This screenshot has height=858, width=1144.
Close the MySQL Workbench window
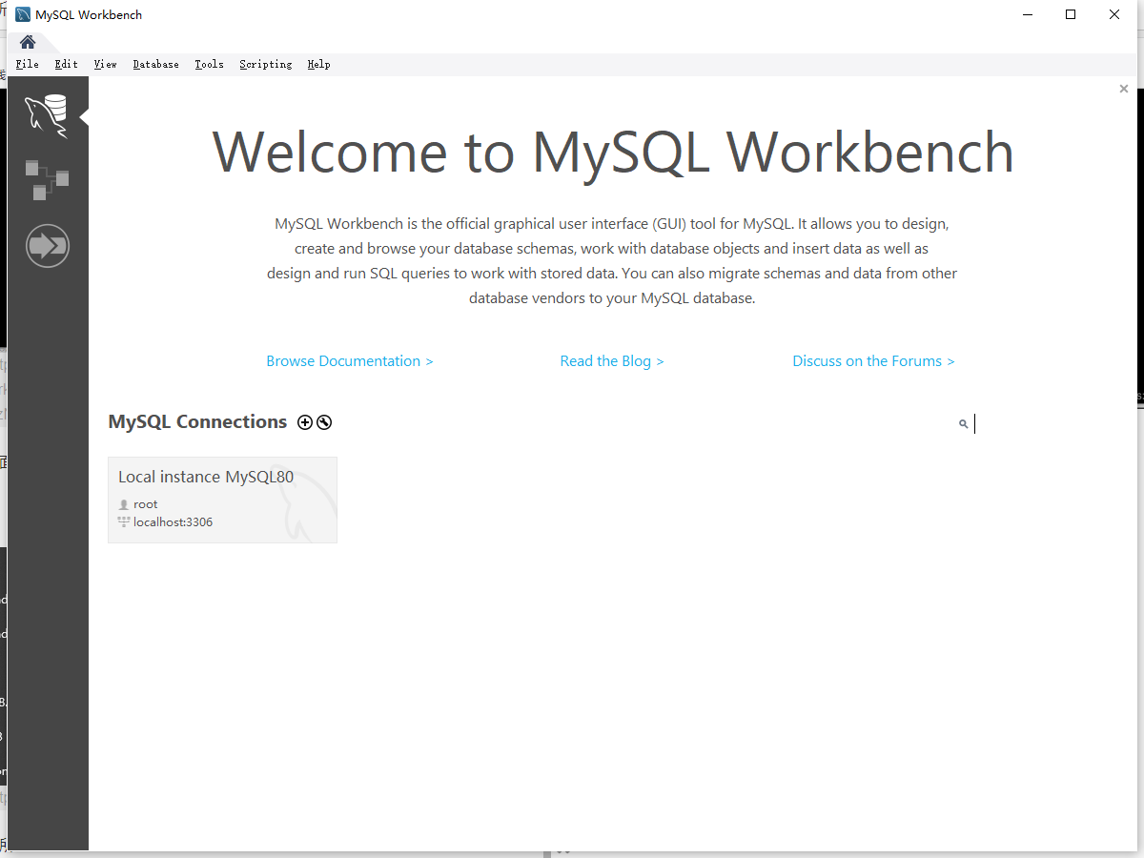1114,14
